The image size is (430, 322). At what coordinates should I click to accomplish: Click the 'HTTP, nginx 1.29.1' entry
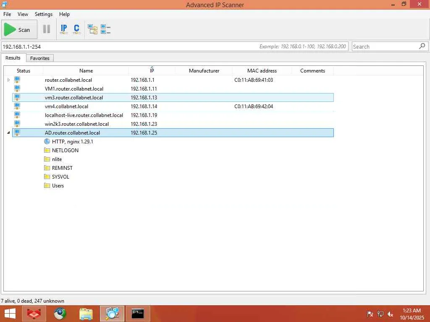(72, 142)
